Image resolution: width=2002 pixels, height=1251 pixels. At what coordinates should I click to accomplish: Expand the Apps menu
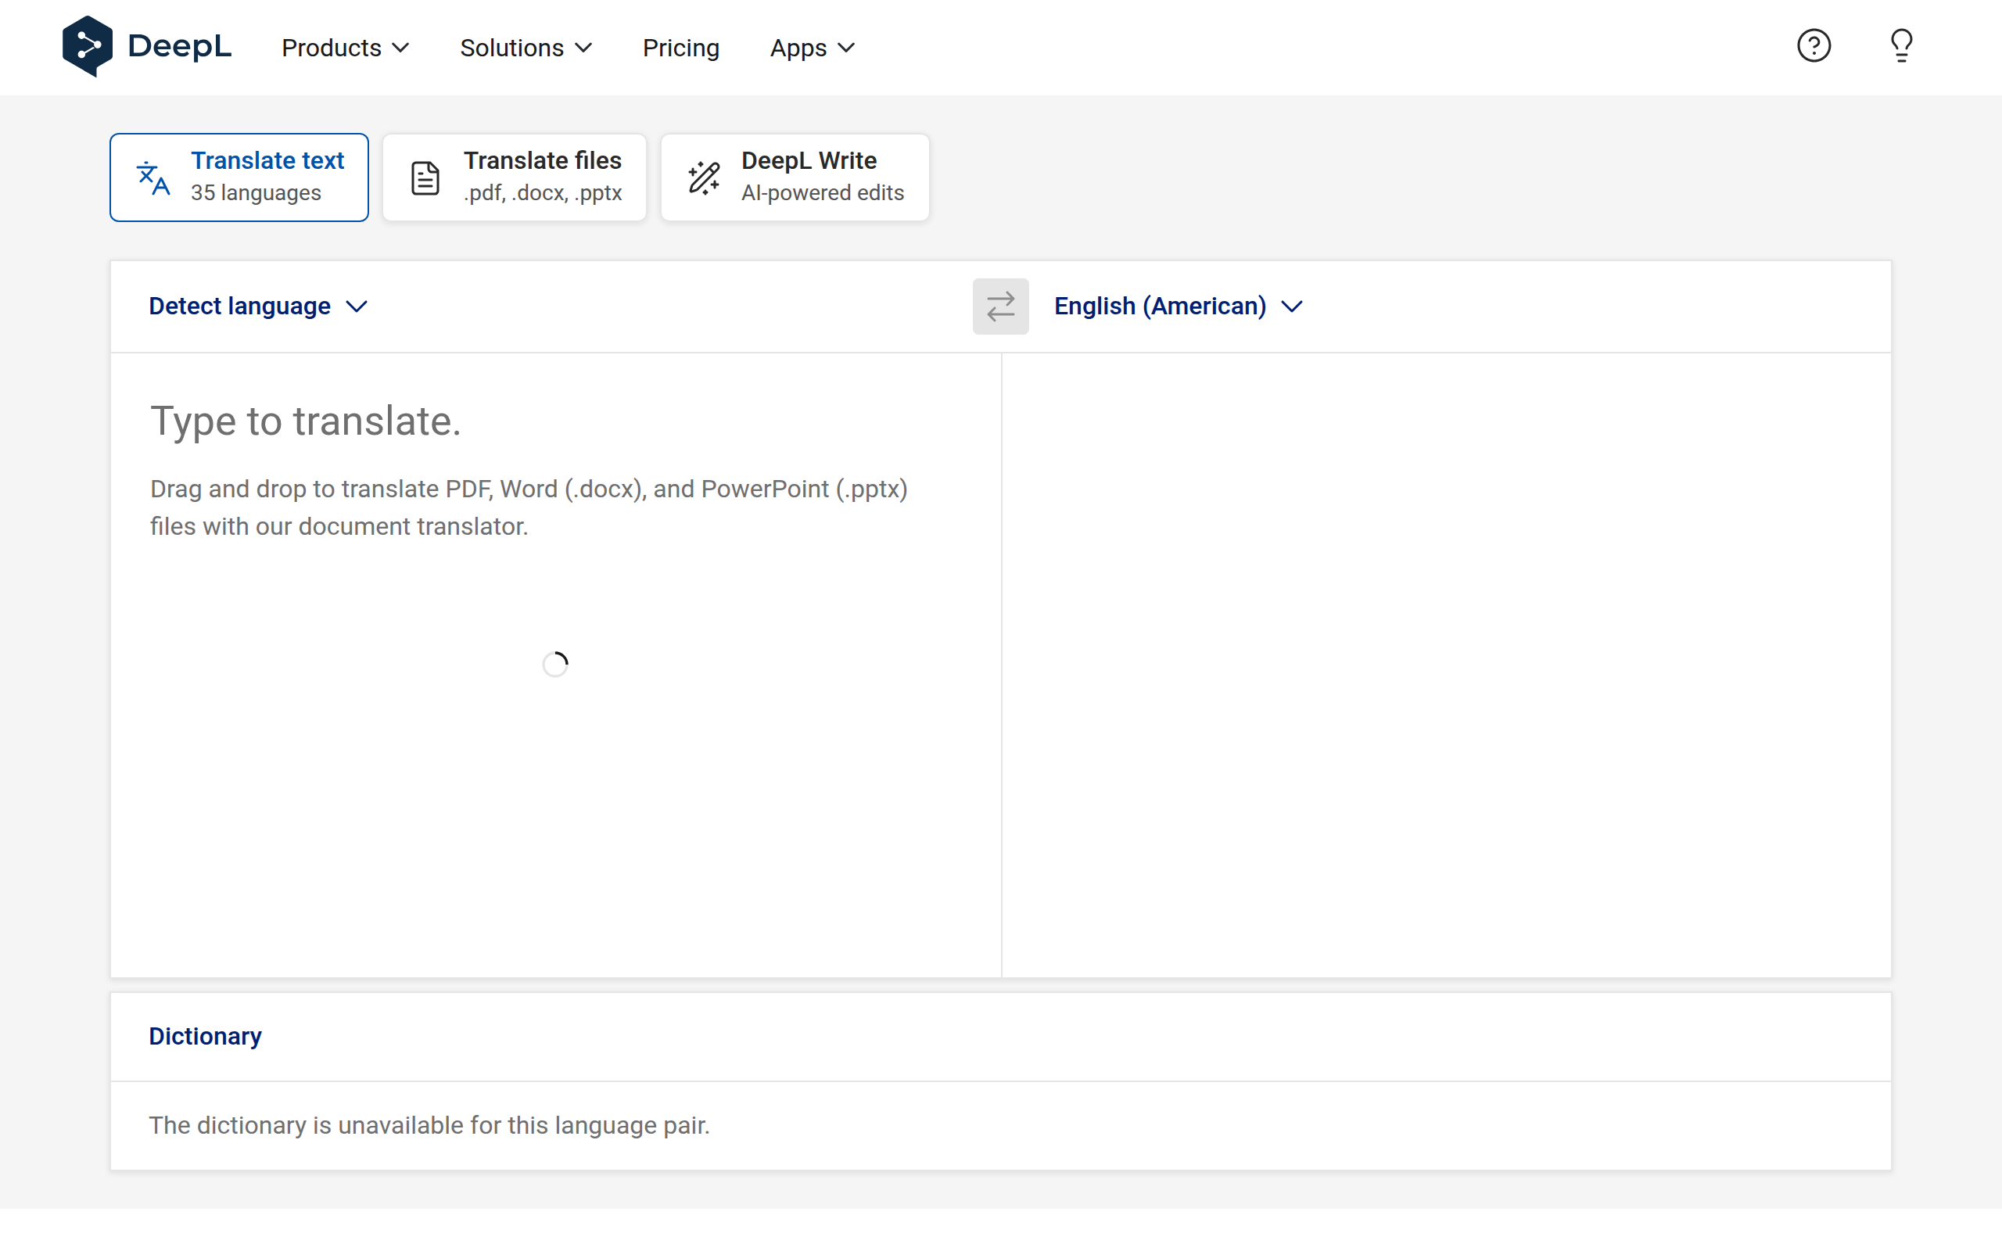(x=813, y=48)
